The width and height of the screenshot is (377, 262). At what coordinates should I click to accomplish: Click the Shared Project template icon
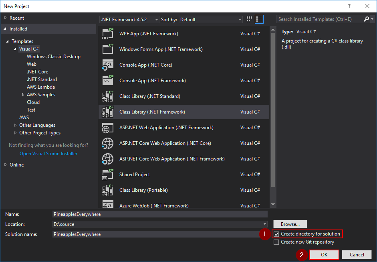pyautogui.click(x=108, y=175)
